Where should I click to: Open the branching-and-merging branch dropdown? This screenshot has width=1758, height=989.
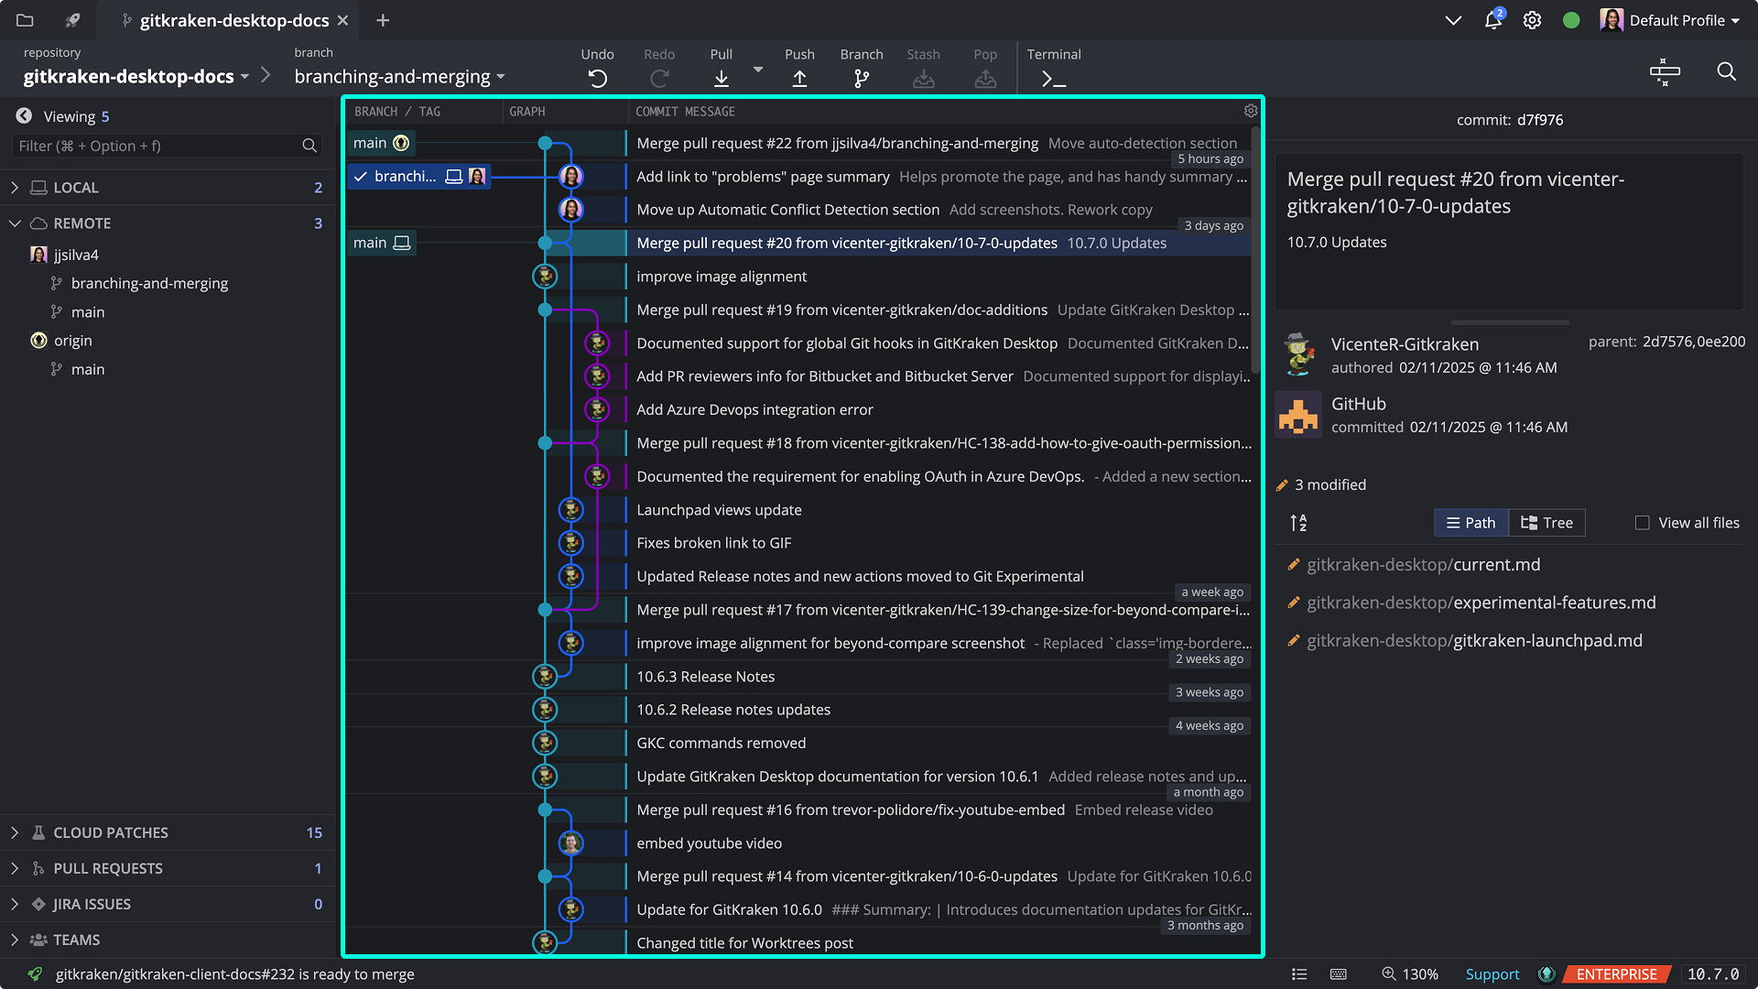[399, 77]
